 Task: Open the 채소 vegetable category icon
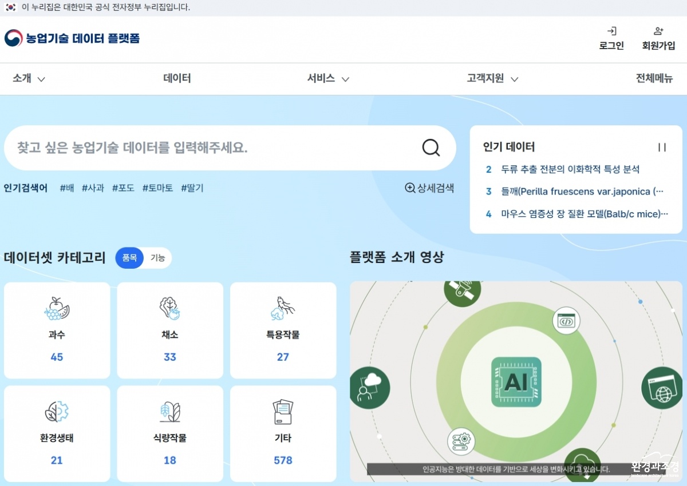(170, 309)
